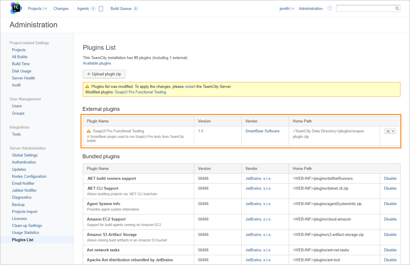
Task: Open the Diagnostics page
Action: [22, 197]
